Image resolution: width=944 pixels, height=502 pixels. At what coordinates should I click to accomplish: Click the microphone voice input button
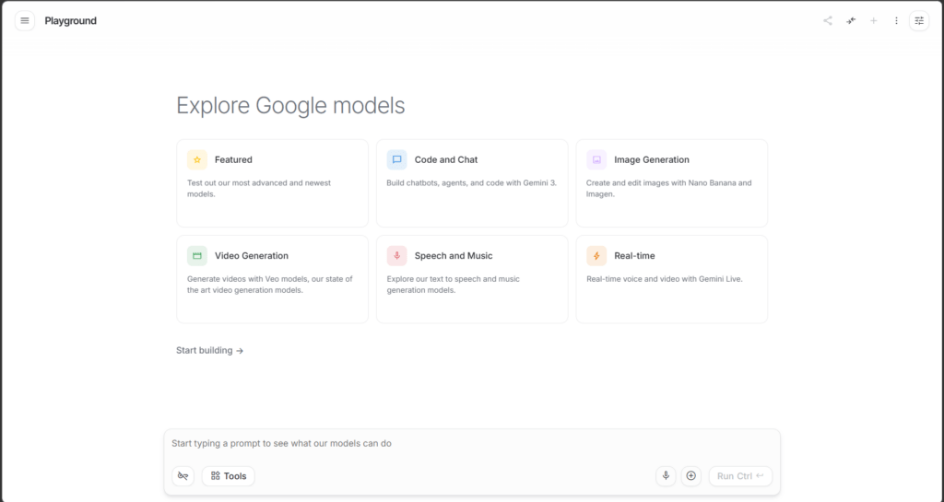pos(666,476)
